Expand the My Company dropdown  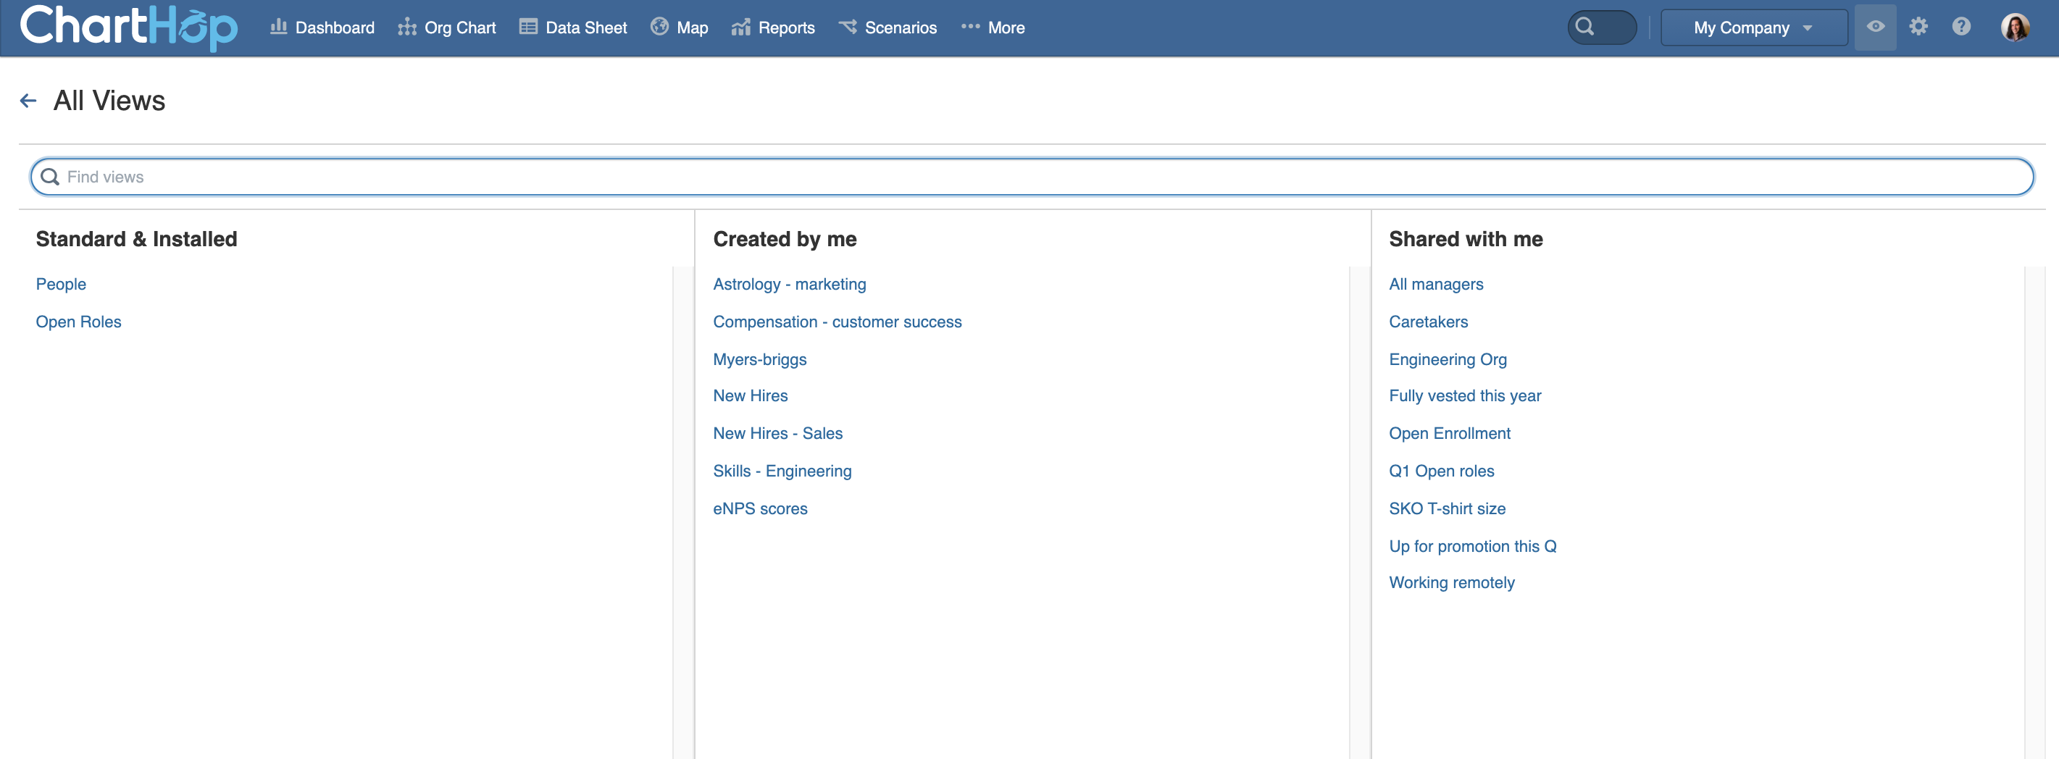click(1753, 28)
